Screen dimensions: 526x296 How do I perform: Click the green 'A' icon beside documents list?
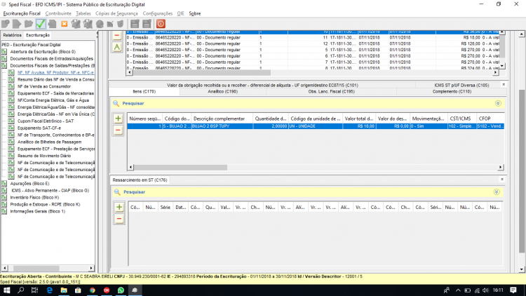coord(116,47)
